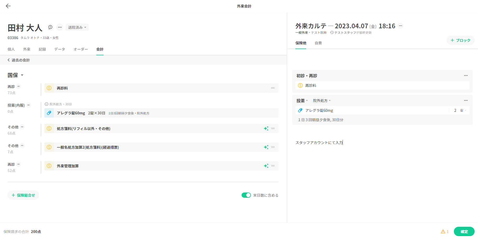Click minus toggle beside 投薬(内服)
Screen dimensions: 478x240
click(29, 105)
